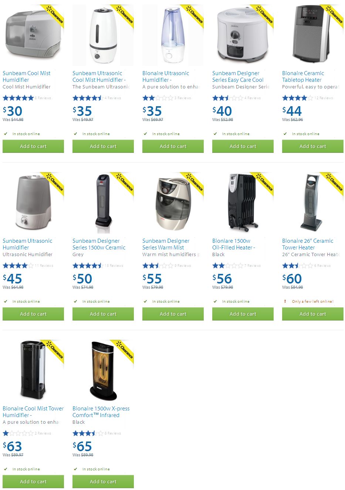Open the Bionaire Ultrasonic Humidifier title link
Image resolution: width=345 pixels, height=490 pixels.
coord(166,77)
